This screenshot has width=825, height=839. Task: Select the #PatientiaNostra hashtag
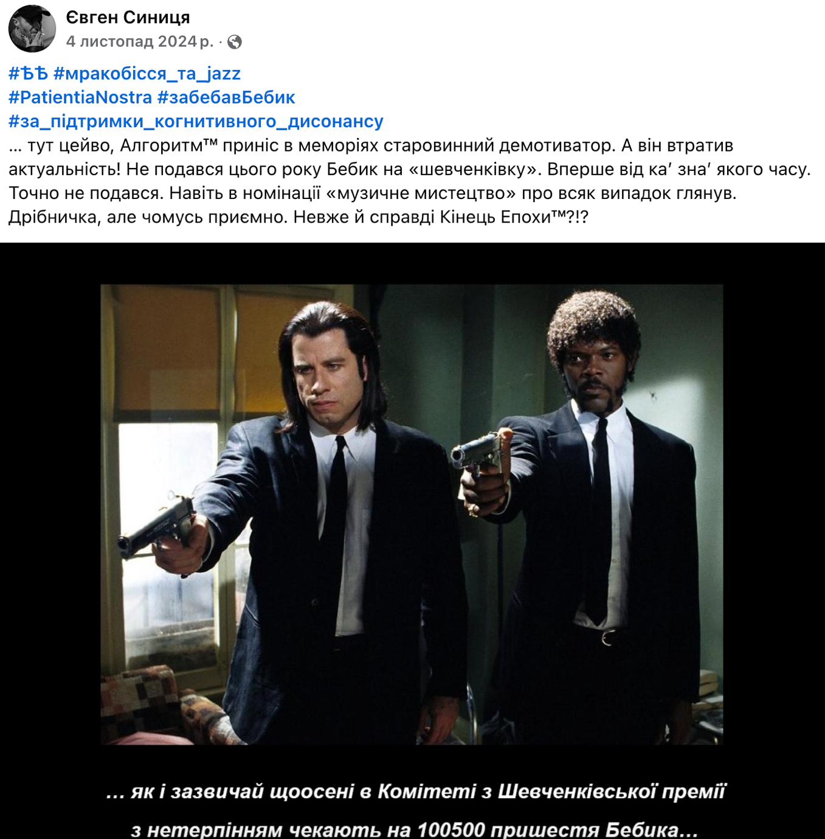[80, 97]
